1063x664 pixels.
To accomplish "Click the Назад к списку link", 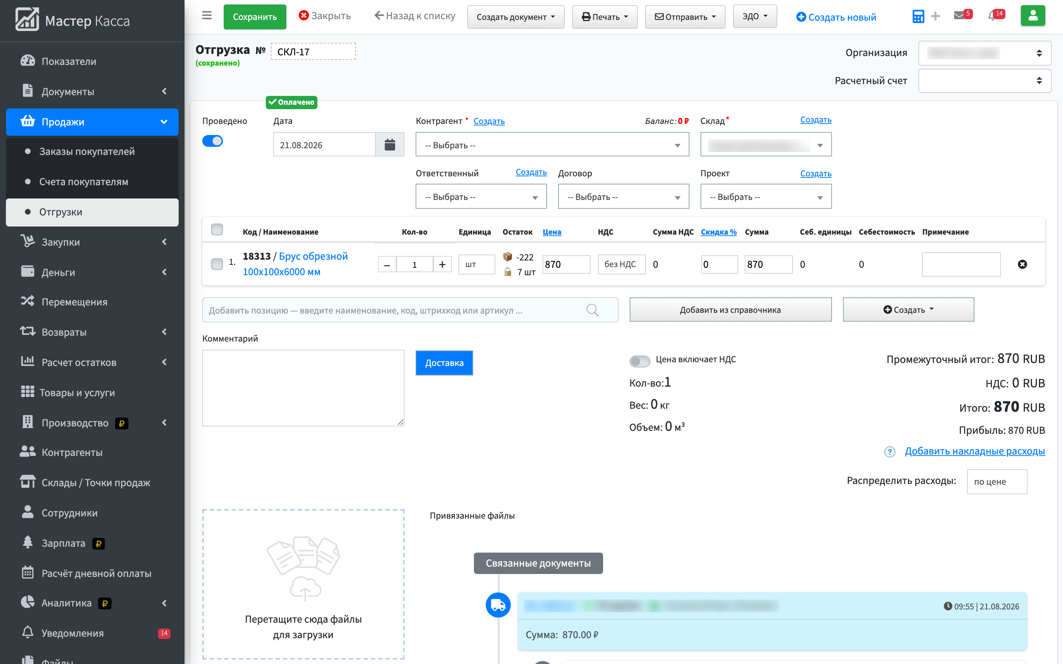I will [414, 16].
